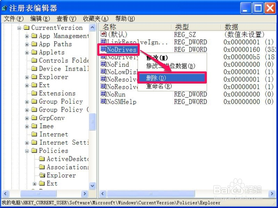Expand the App Management node
This screenshot has width=278, height=208.
click(x=27, y=36)
